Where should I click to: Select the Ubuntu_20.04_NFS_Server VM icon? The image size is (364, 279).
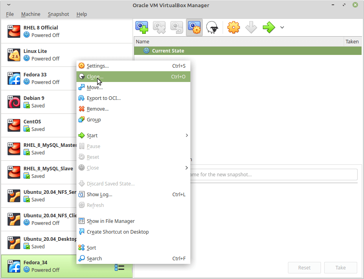pyautogui.click(x=14, y=196)
